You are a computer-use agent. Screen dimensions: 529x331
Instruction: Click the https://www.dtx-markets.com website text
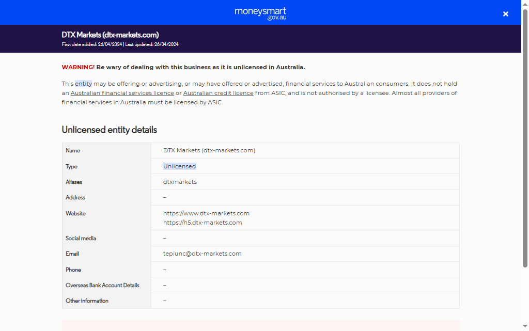[206, 213]
